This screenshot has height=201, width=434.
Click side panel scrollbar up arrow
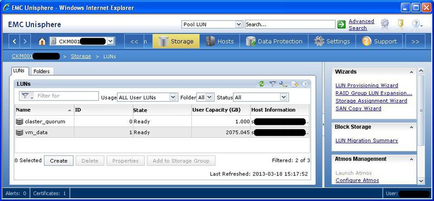[x=421, y=71]
